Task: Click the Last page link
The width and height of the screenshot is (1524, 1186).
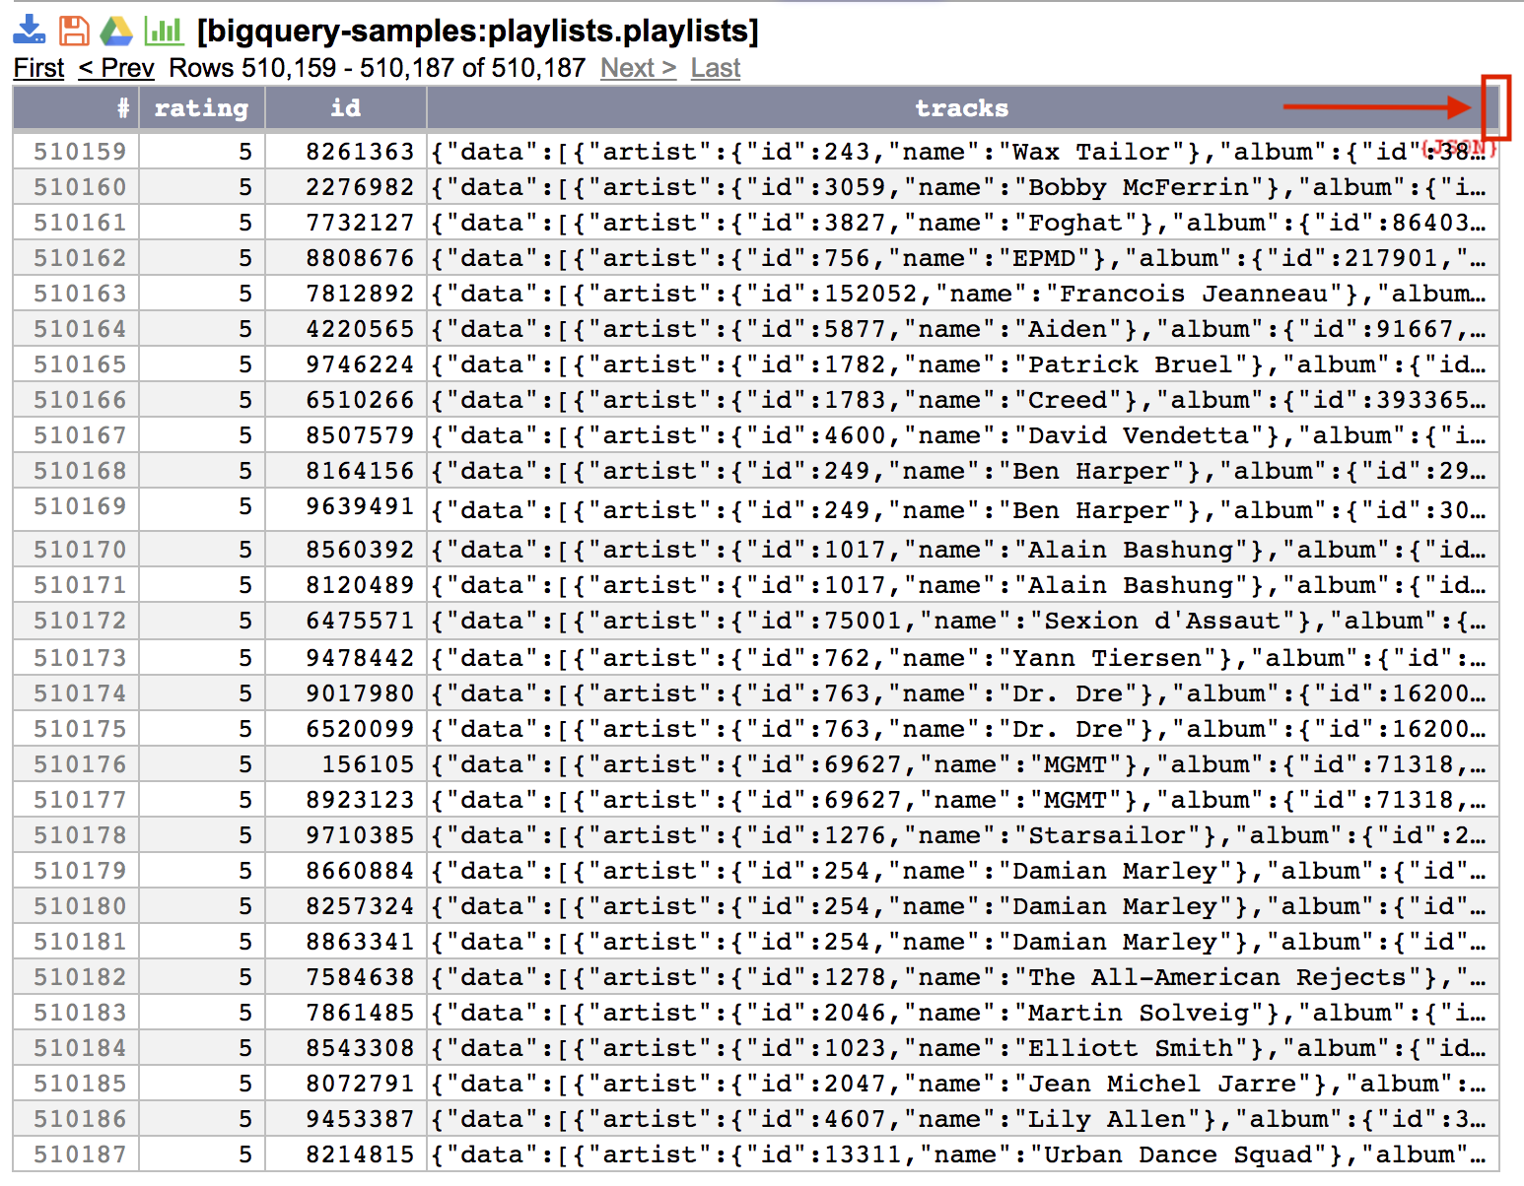Action: tap(715, 68)
